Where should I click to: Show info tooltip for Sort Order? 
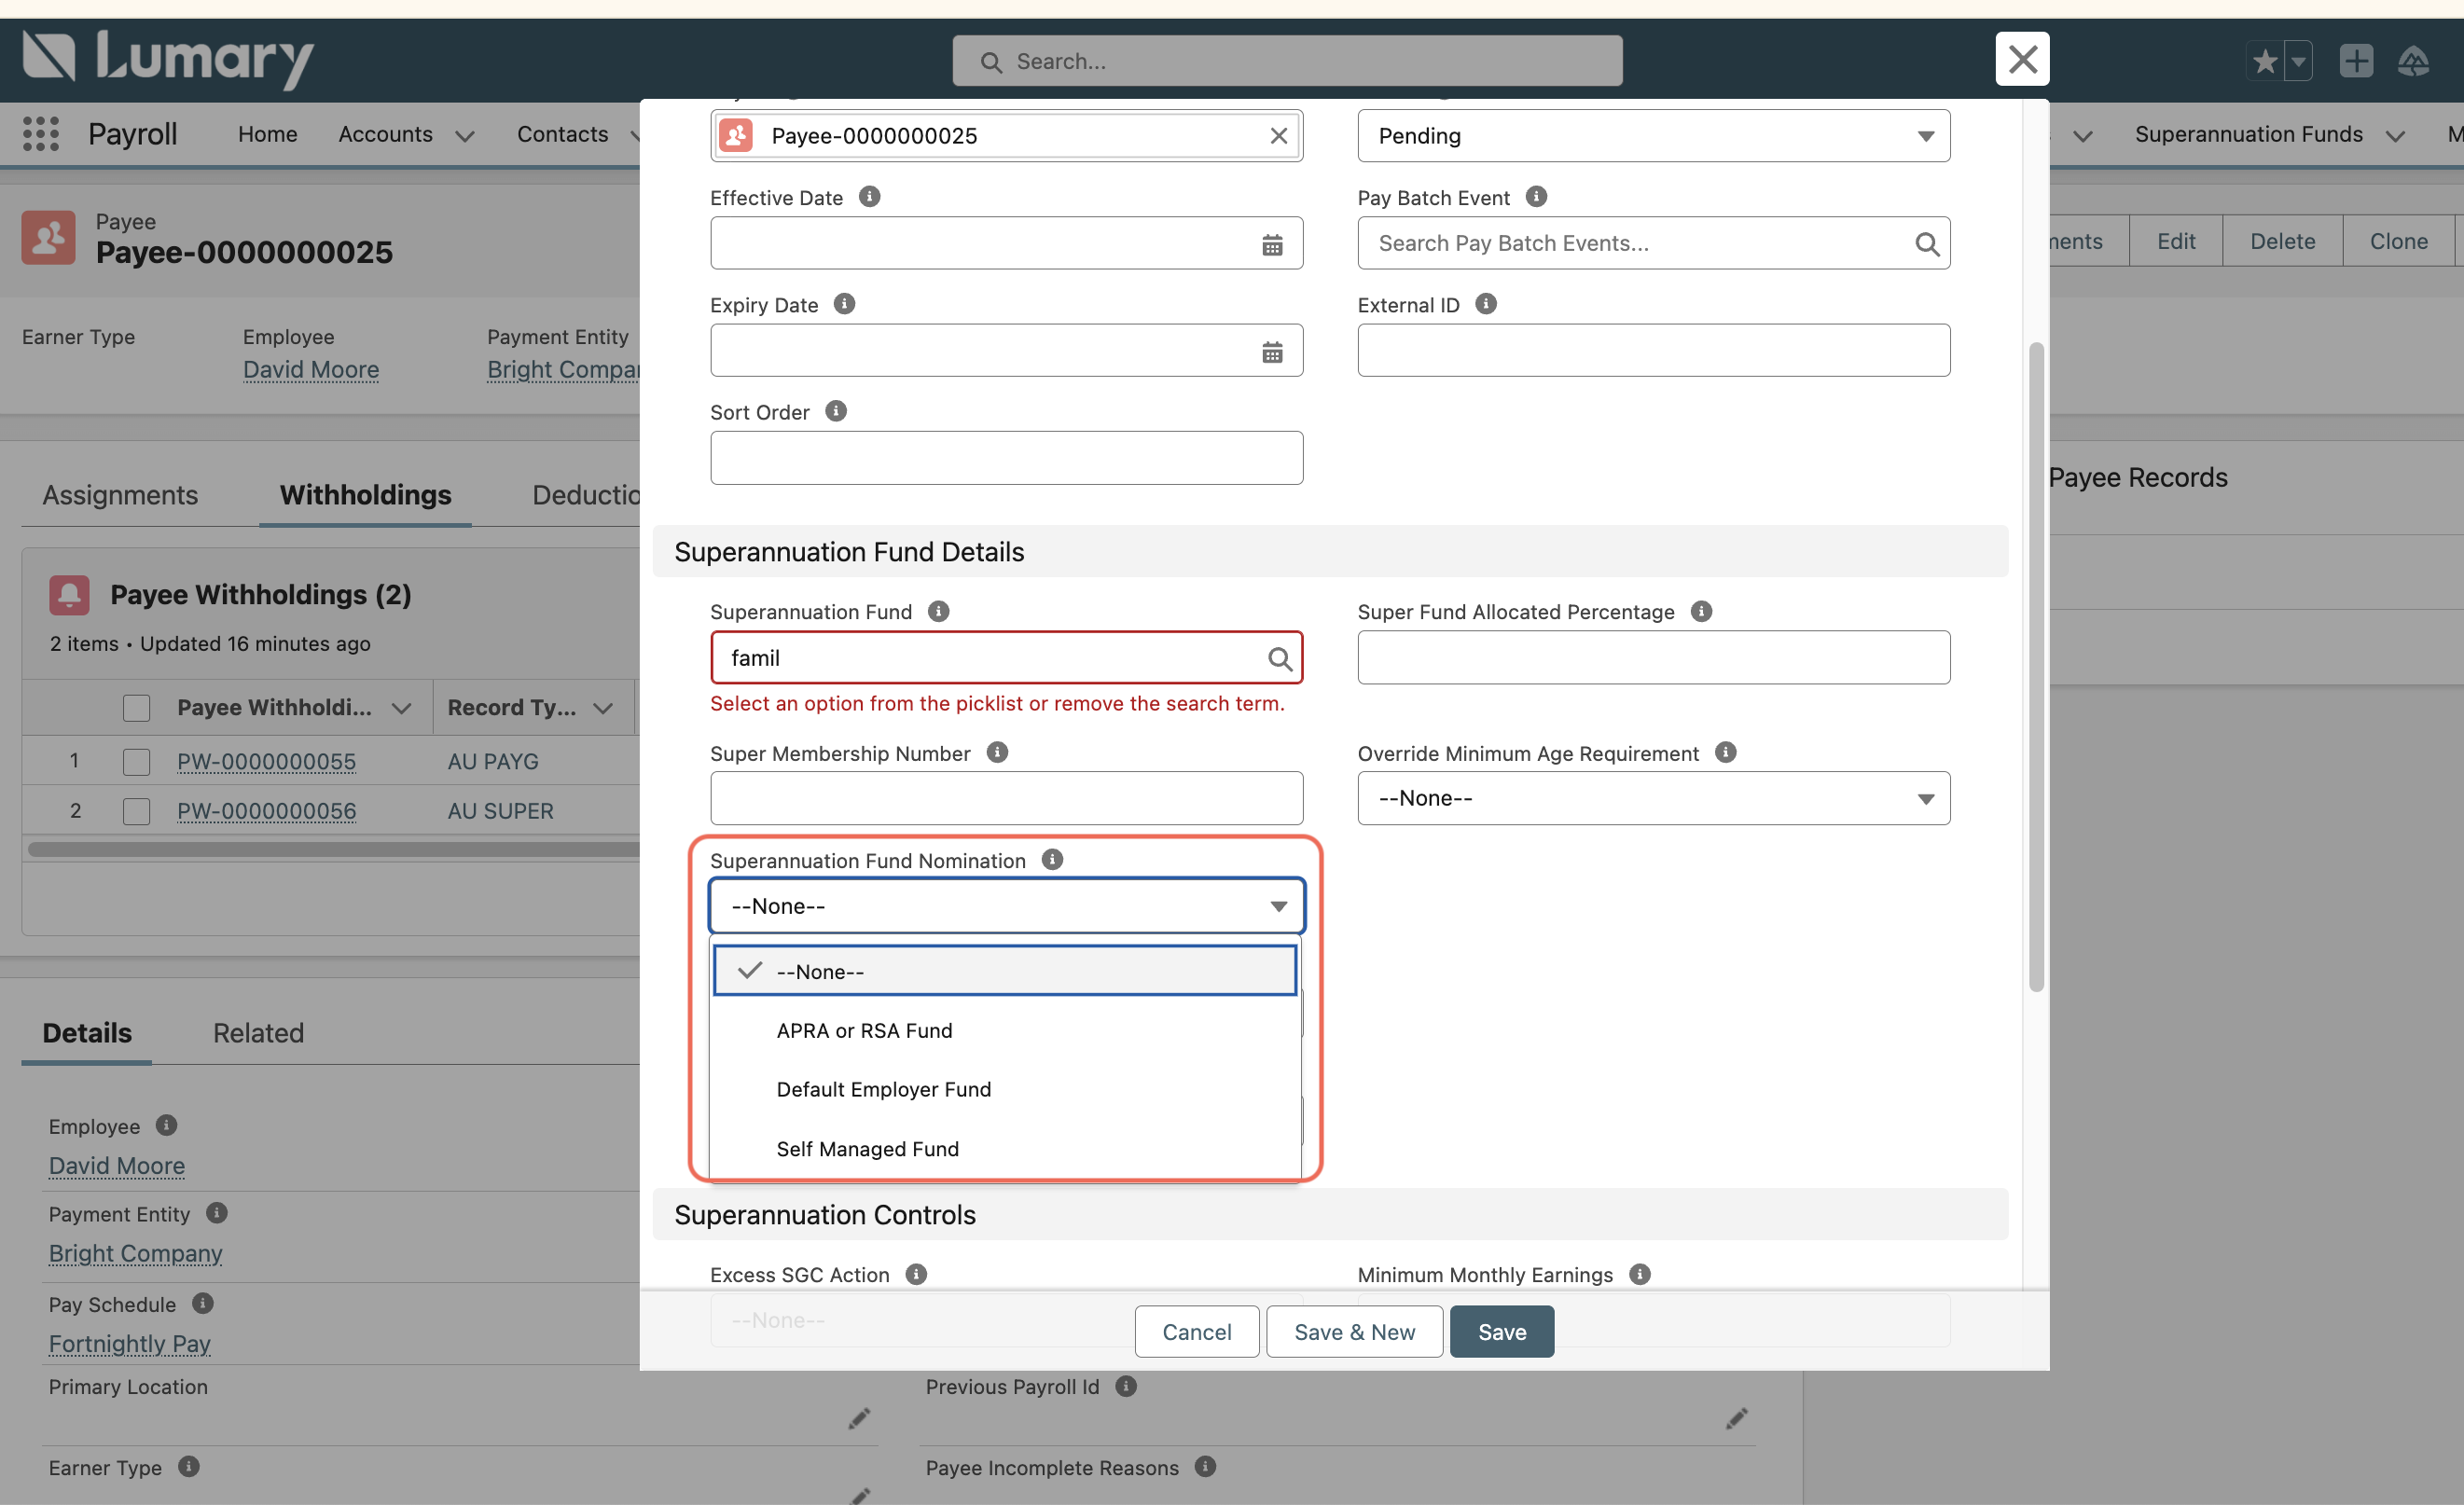pos(836,411)
